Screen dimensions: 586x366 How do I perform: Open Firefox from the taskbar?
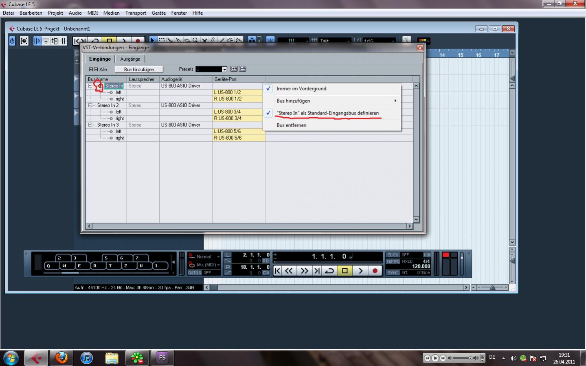[61, 358]
